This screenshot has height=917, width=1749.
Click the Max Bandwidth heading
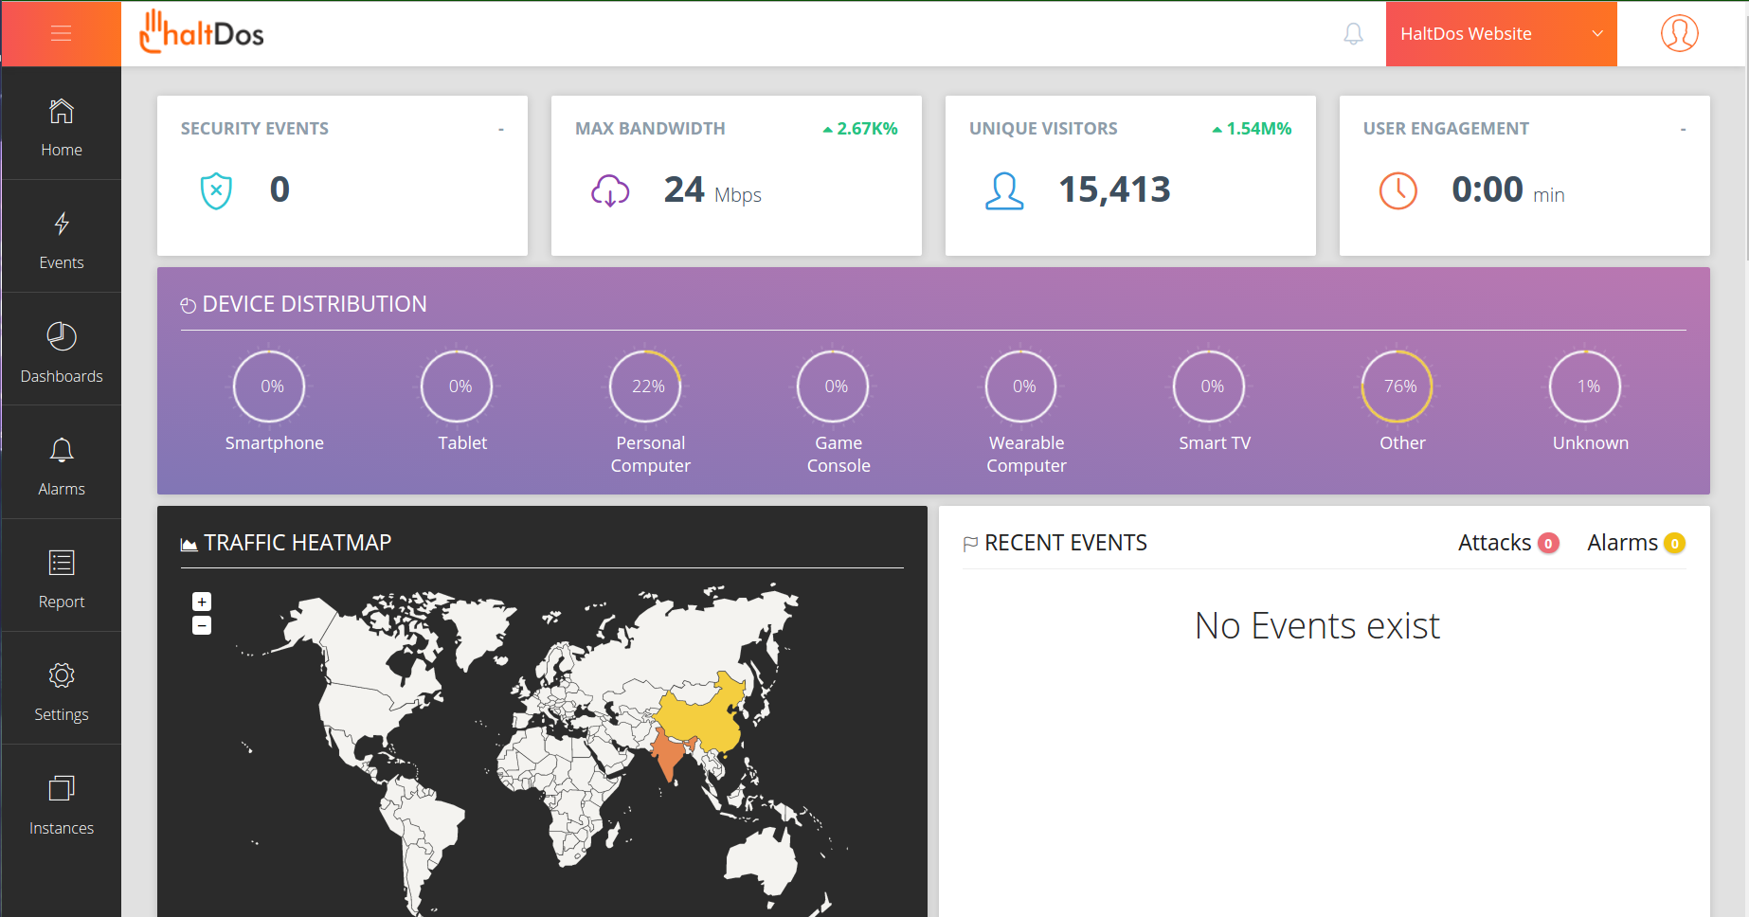[650, 129]
